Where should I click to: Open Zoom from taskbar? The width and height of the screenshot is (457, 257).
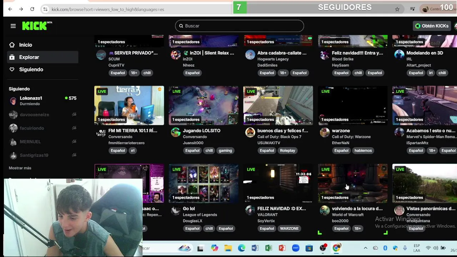tap(296, 248)
